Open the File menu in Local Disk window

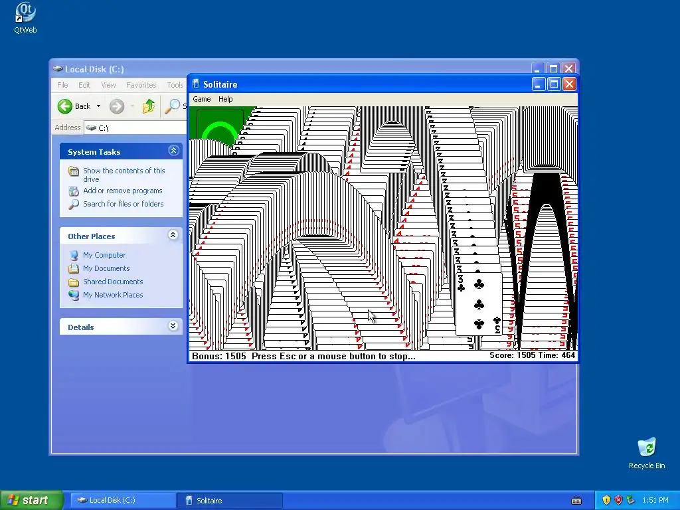62,85
